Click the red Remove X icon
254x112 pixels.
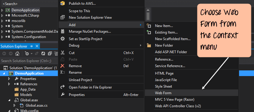pos(63,66)
